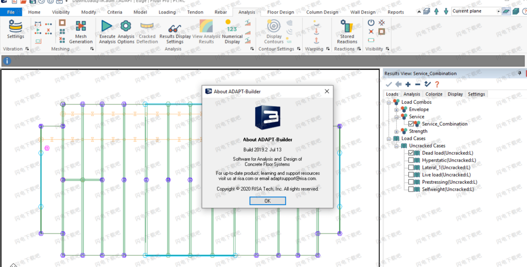The height and width of the screenshot is (267, 527).
Task: Open Vibration Settings in the ribbon
Action: point(16,30)
